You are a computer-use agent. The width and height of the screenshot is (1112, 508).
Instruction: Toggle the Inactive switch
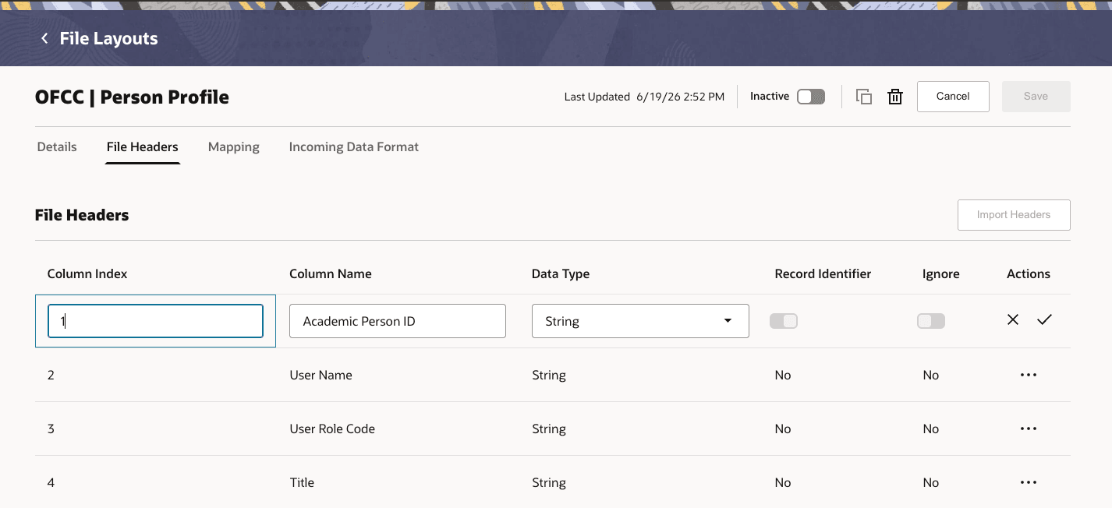[x=811, y=97]
